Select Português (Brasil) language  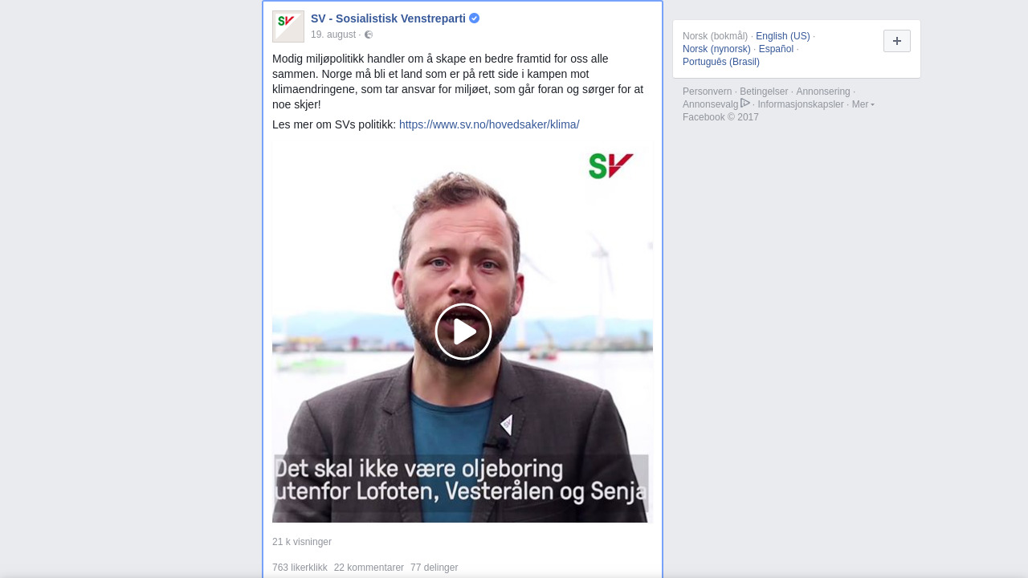click(721, 62)
